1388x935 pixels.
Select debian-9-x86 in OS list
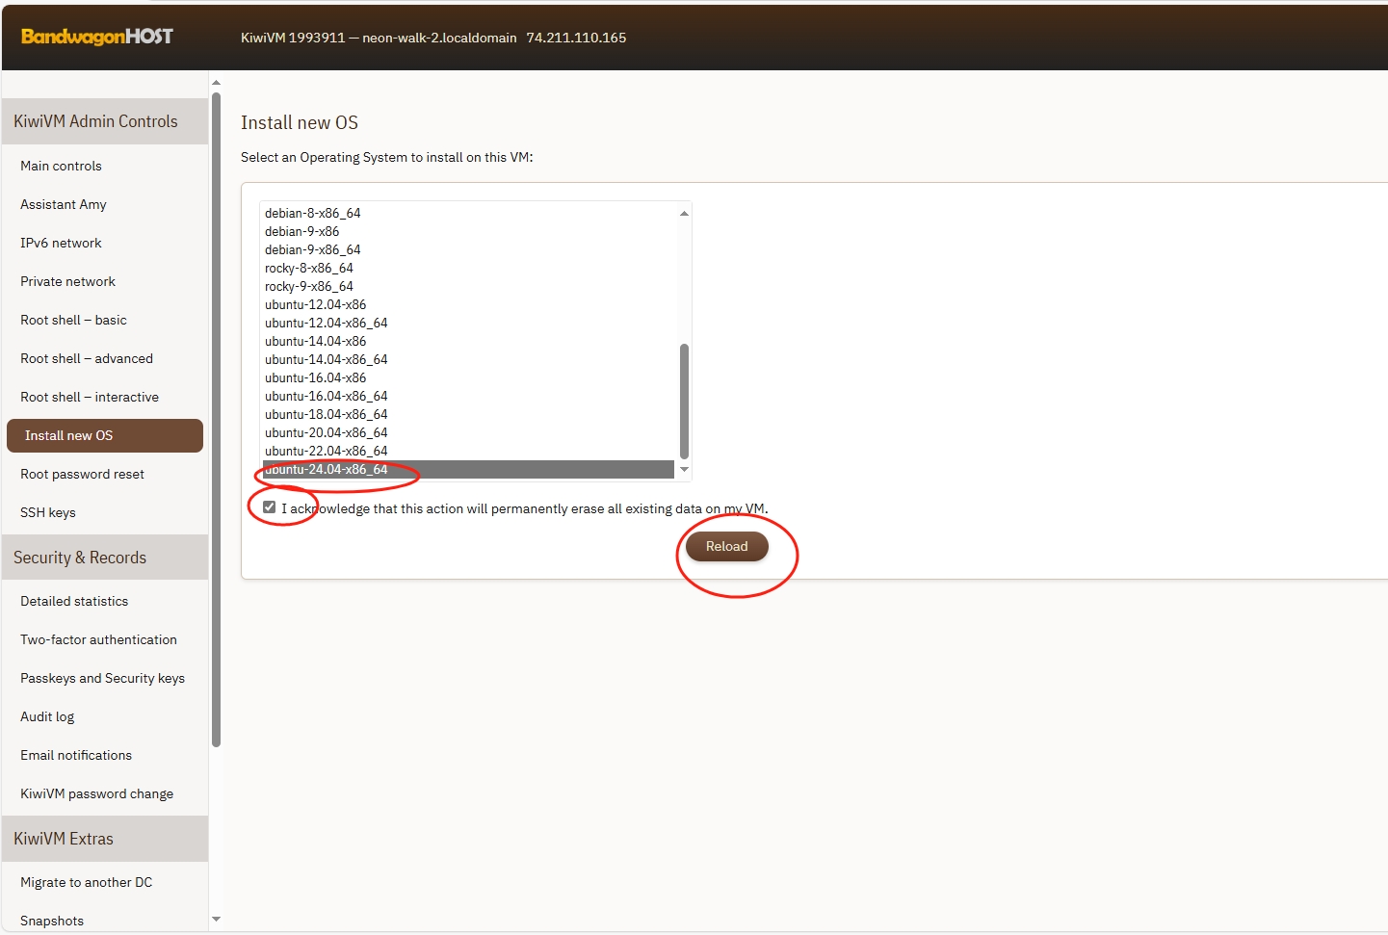[x=468, y=231]
